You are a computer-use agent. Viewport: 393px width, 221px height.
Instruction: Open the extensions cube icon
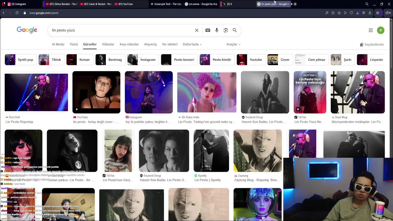pyautogui.click(x=378, y=13)
